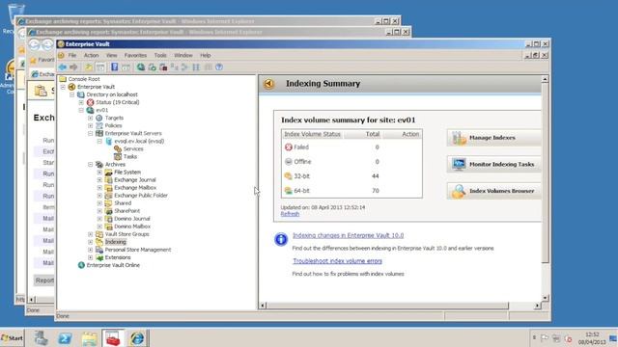Select the File System archive tree item
The height and width of the screenshot is (347, 618).
[127, 173]
